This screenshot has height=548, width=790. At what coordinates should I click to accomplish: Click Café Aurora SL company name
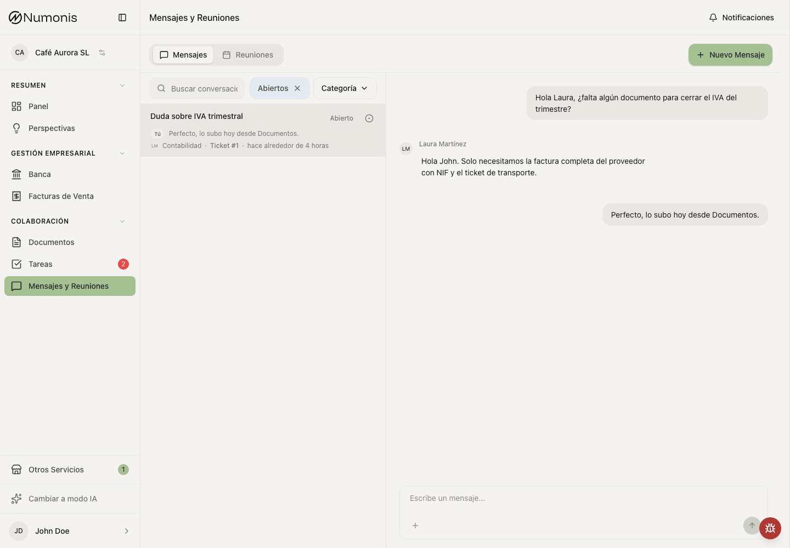click(62, 53)
